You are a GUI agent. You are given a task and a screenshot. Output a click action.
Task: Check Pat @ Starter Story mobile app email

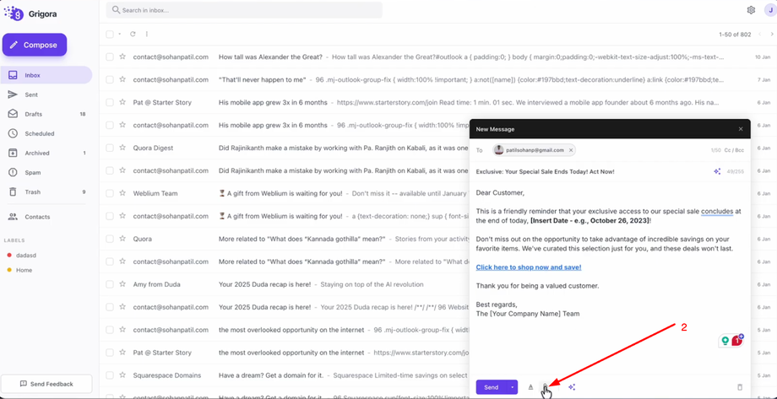[x=110, y=102]
